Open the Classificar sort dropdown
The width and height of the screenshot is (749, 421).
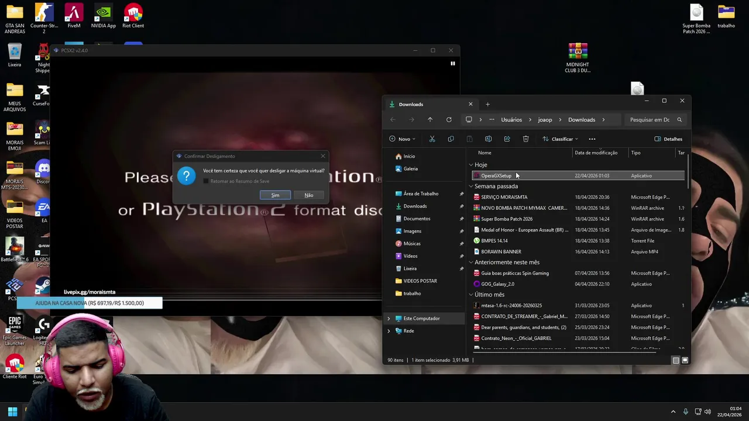click(560, 139)
